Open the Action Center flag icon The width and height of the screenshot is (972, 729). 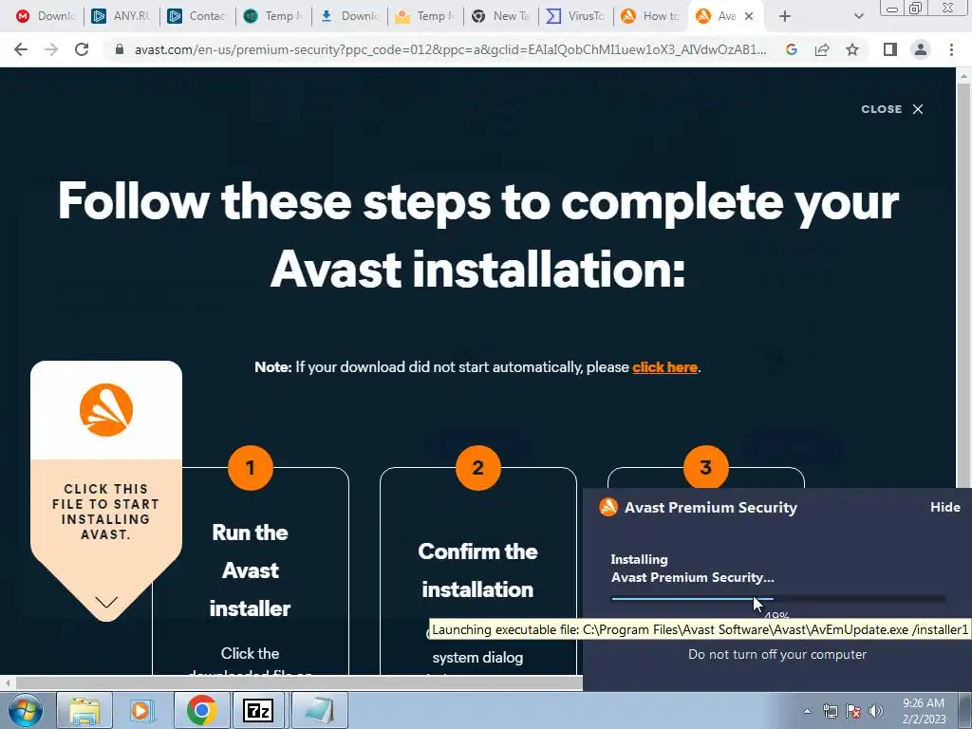(853, 711)
